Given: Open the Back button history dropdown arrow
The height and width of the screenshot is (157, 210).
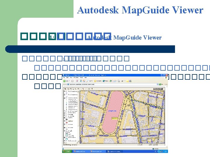Looking at the screenshot, I should [69, 81].
